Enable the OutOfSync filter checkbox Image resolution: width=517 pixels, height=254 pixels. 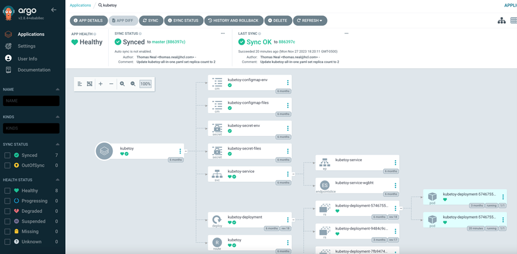tap(7, 166)
